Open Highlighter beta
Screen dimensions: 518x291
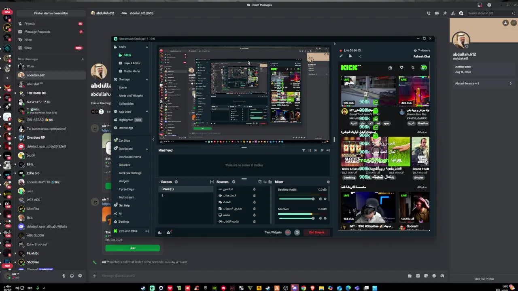pos(127,120)
